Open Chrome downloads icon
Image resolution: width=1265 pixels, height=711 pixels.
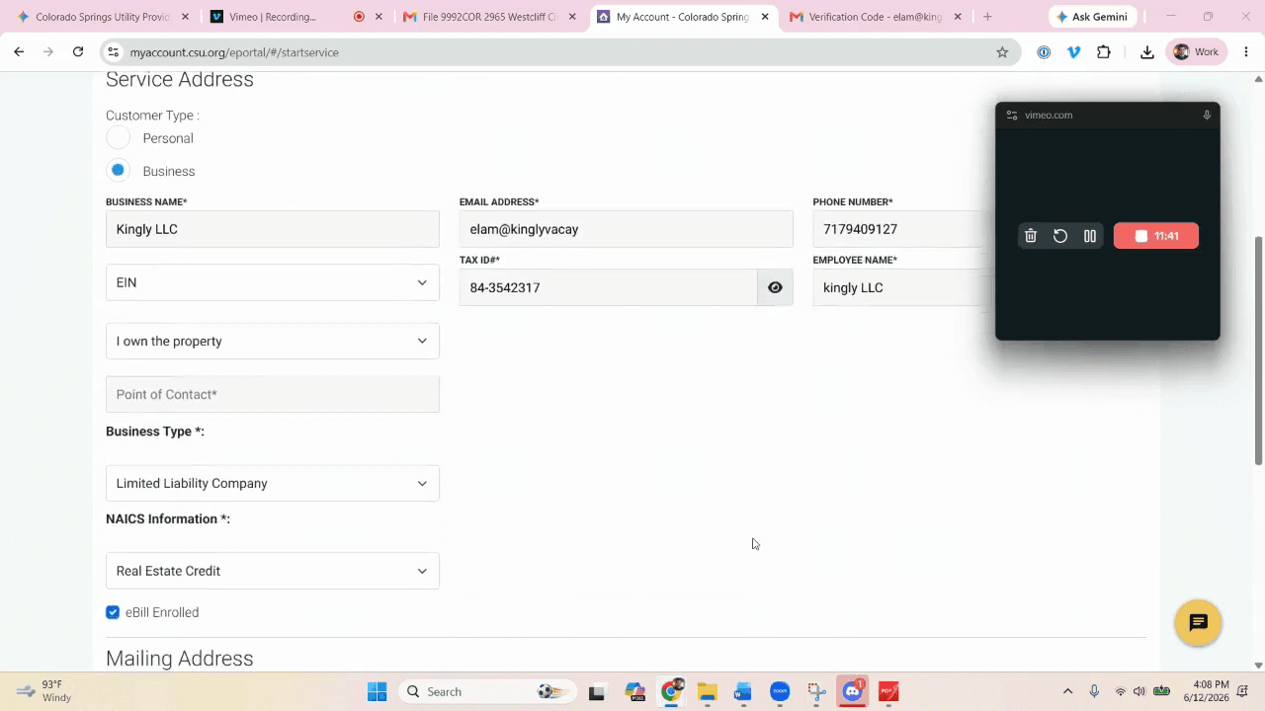[1147, 52]
